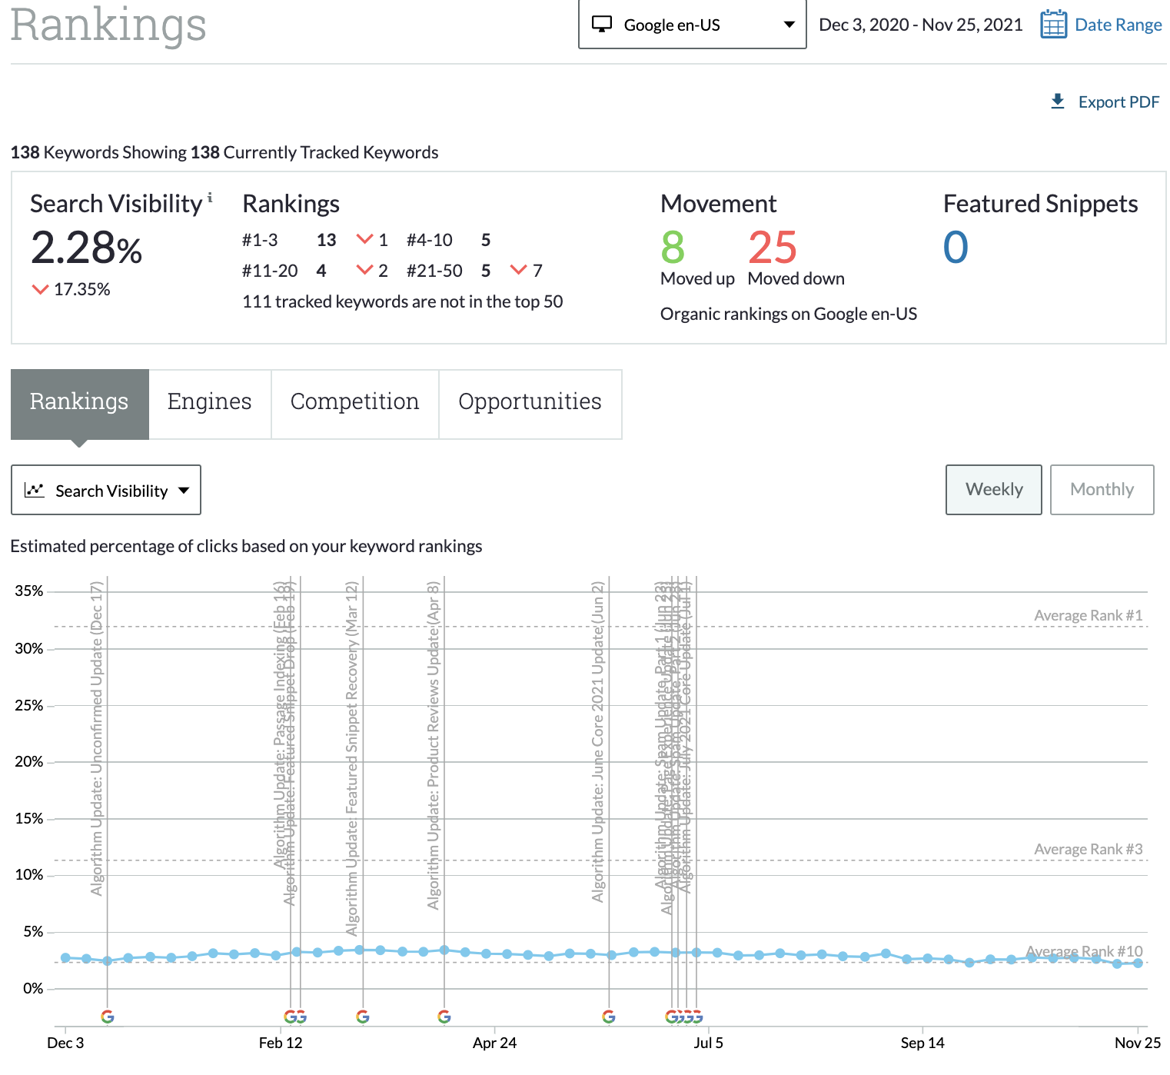Switch chart to Monthly view
The height and width of the screenshot is (1075, 1170).
1101,490
